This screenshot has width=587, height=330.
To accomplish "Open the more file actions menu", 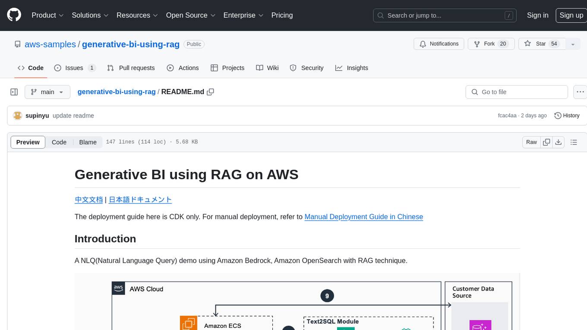I will [580, 92].
